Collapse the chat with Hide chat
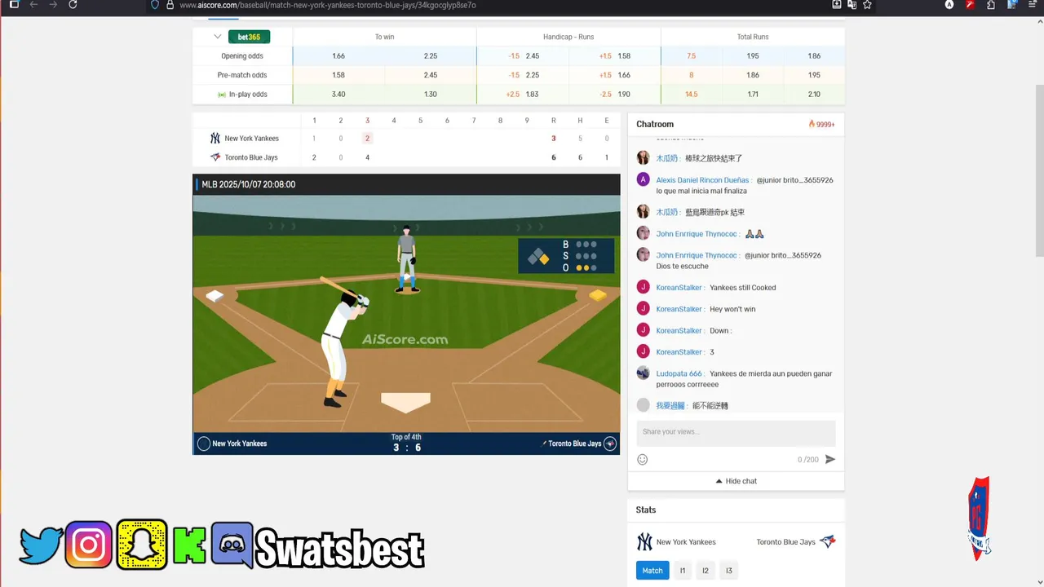1044x587 pixels. point(736,481)
